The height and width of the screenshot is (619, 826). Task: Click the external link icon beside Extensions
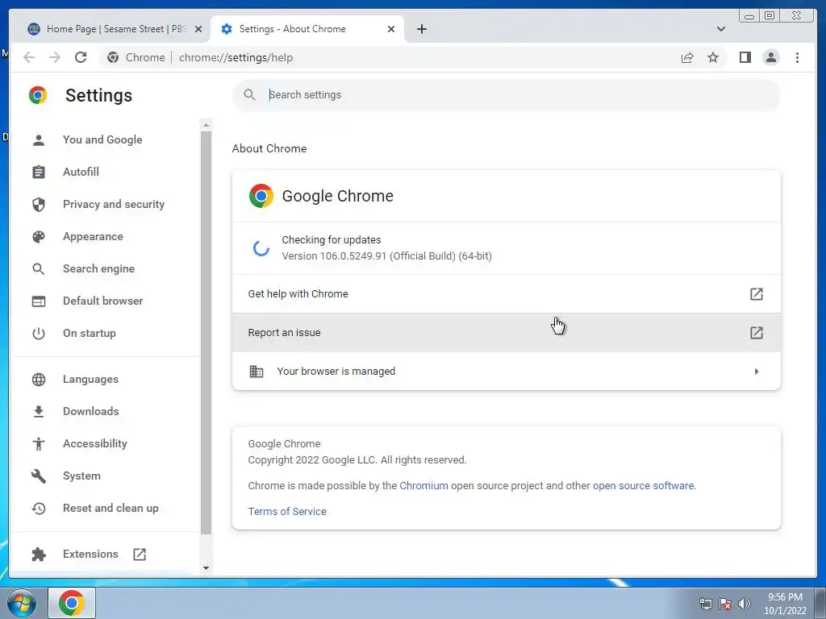[x=140, y=555]
